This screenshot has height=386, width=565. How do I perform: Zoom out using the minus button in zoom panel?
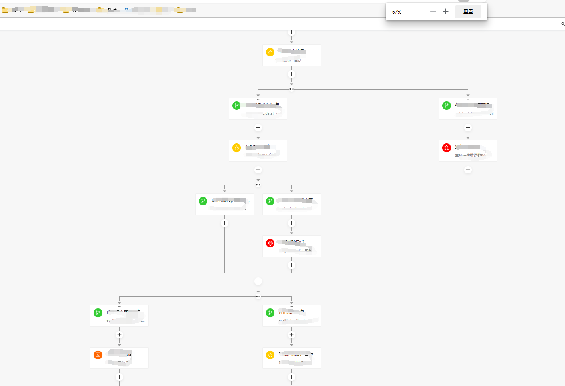tap(433, 11)
